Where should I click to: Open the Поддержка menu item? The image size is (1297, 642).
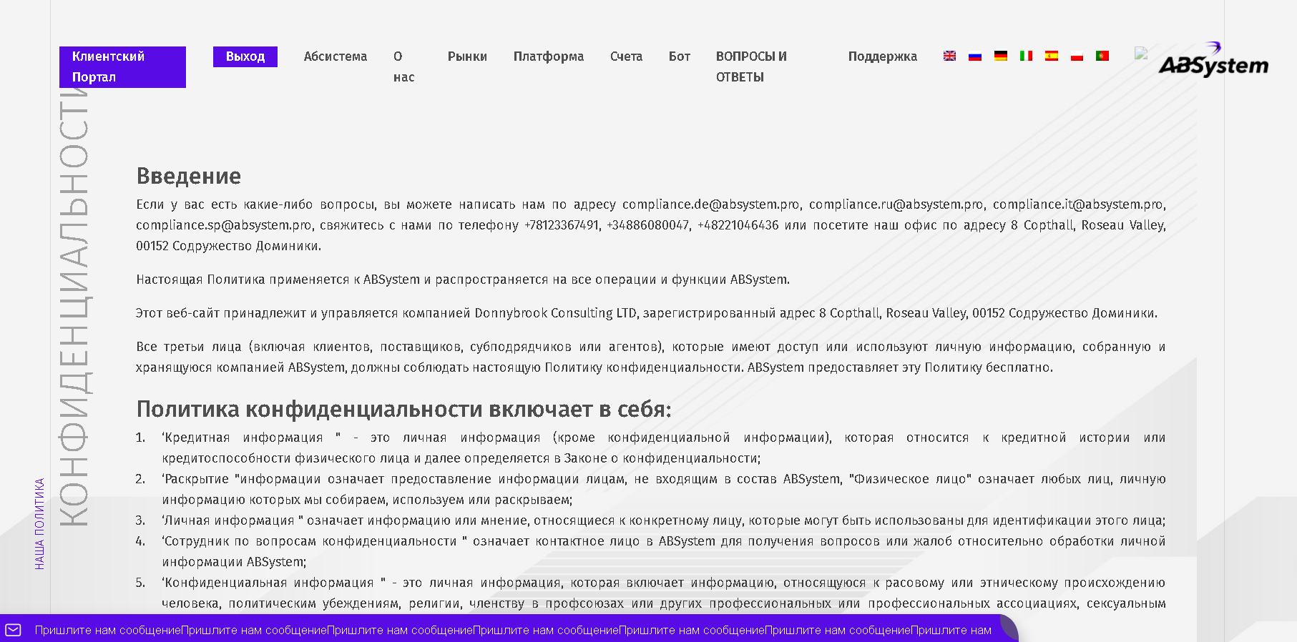[x=883, y=56]
